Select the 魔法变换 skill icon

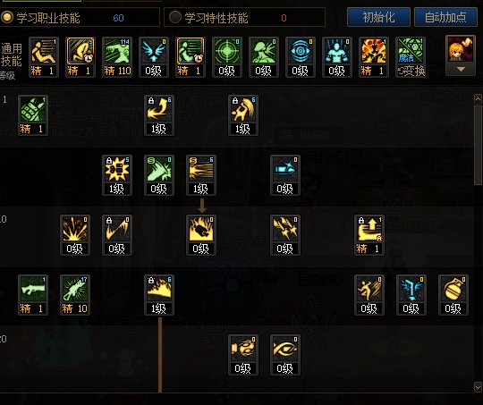[411, 57]
